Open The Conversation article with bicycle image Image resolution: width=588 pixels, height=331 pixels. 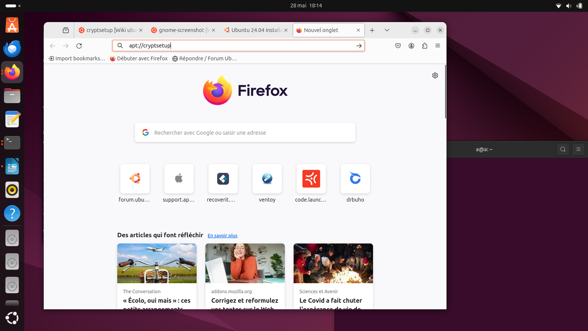[x=157, y=276]
